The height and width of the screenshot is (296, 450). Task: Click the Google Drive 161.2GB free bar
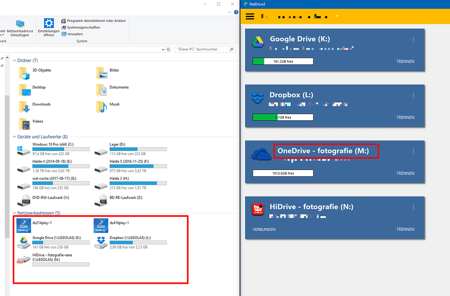(x=283, y=61)
